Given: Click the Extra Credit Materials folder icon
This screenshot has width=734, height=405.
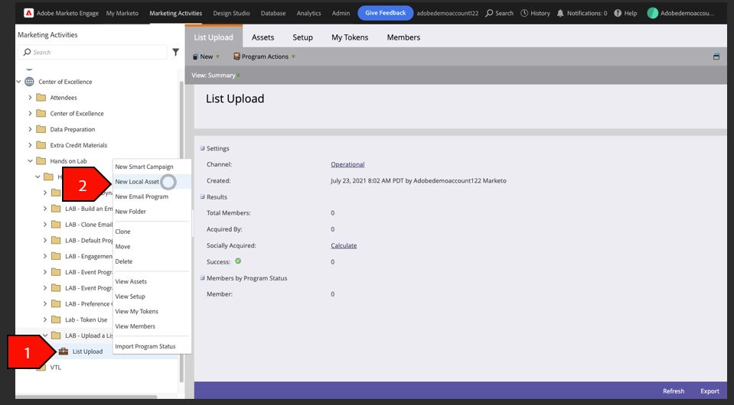Looking at the screenshot, I should [x=41, y=145].
